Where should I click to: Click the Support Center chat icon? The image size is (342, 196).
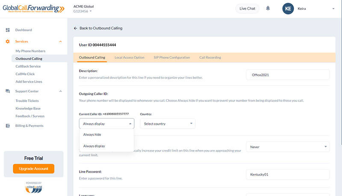coord(8,91)
